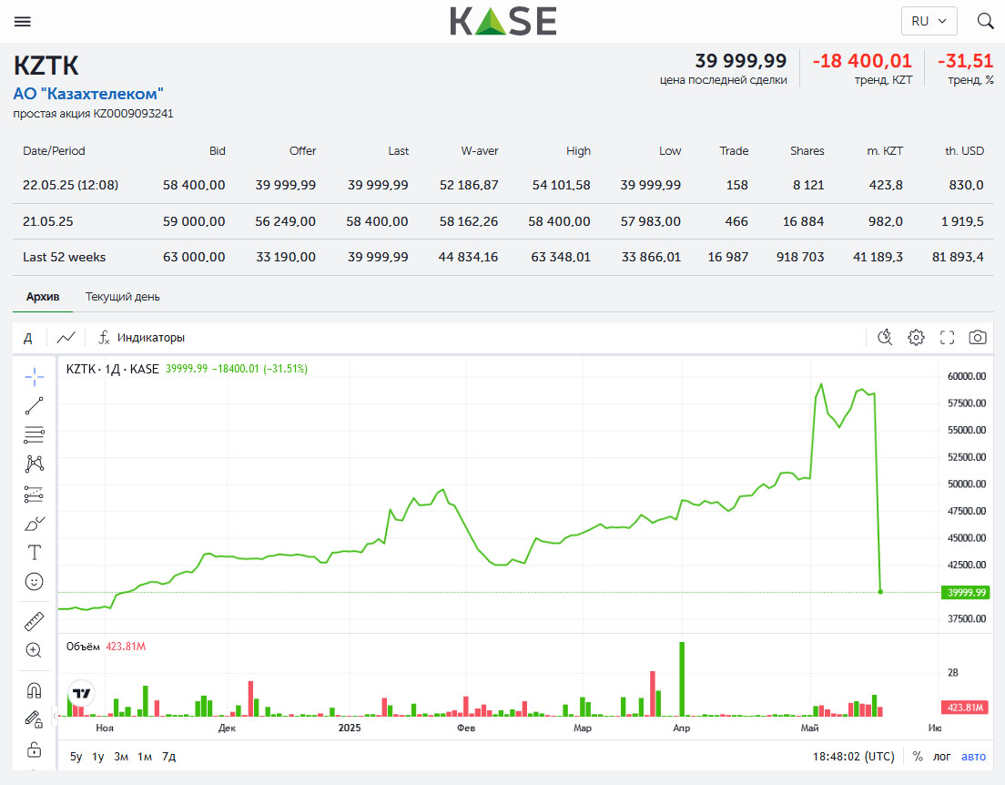The height and width of the screenshot is (785, 1005).
Task: Open the RU language dropdown
Action: pos(929,21)
